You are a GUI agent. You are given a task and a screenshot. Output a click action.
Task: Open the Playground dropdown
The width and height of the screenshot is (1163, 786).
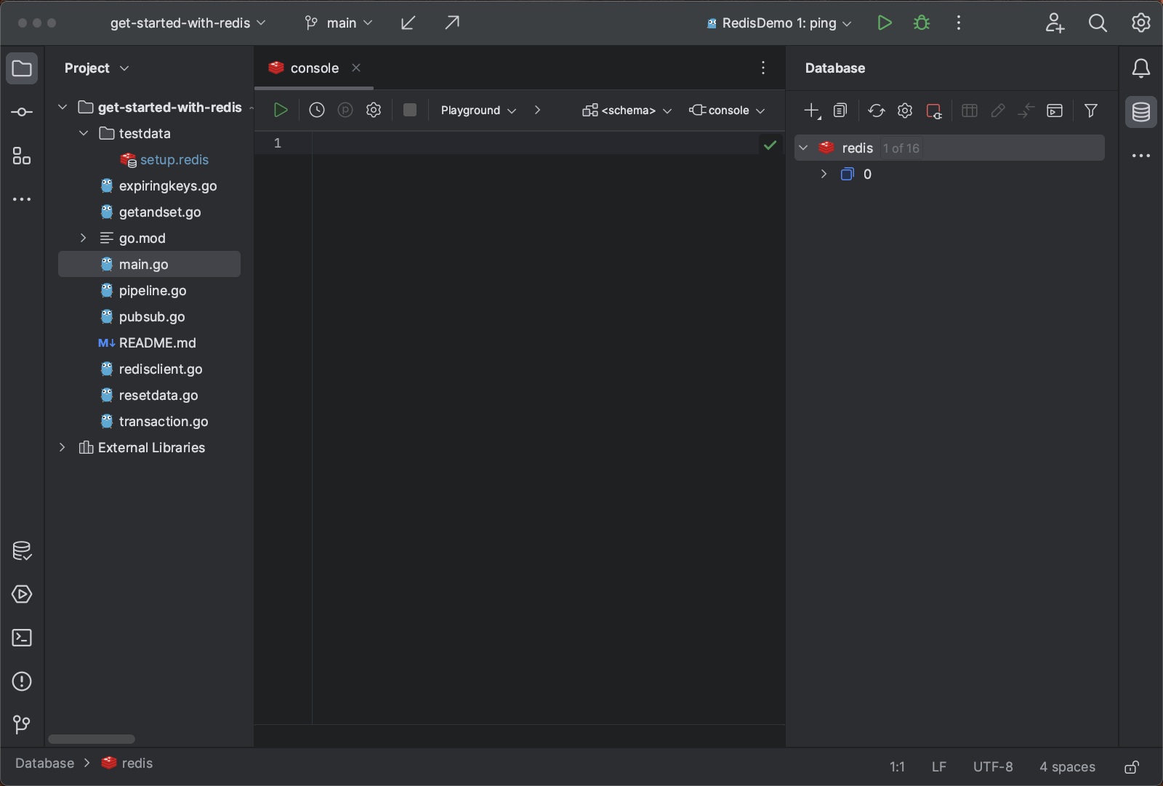478,110
